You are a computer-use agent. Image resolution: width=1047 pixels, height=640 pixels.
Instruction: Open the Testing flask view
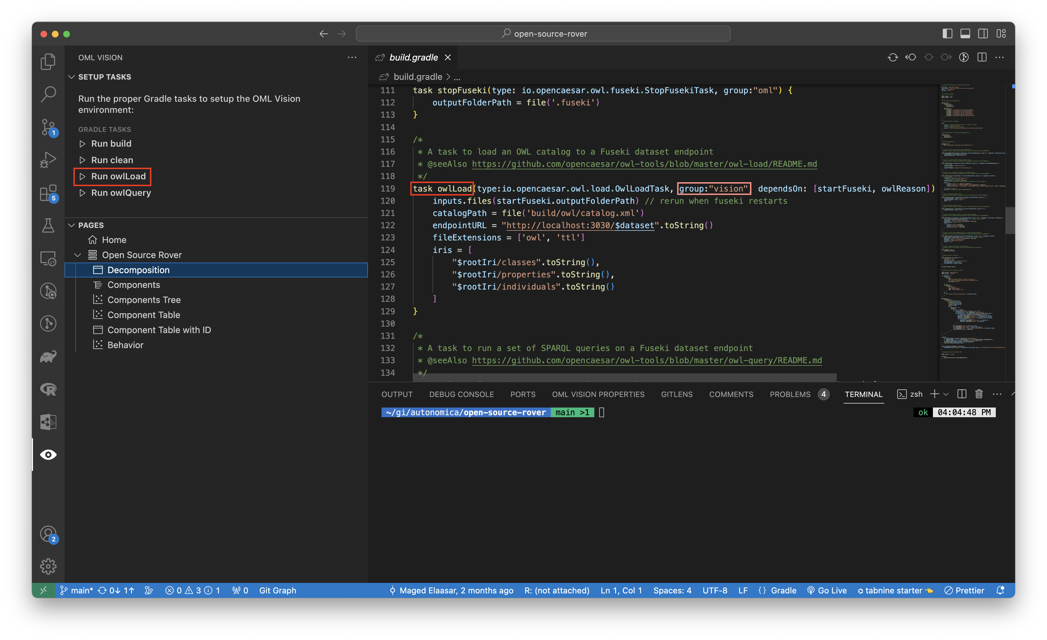click(x=48, y=225)
